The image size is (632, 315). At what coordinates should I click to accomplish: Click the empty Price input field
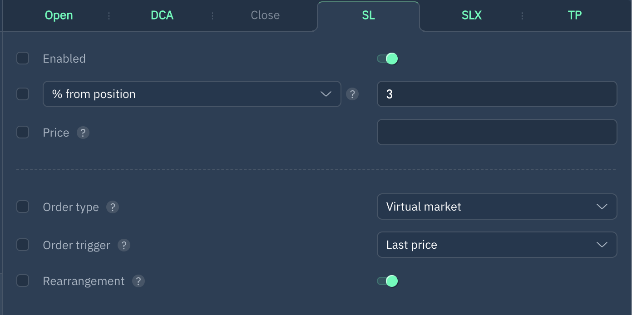pos(497,132)
